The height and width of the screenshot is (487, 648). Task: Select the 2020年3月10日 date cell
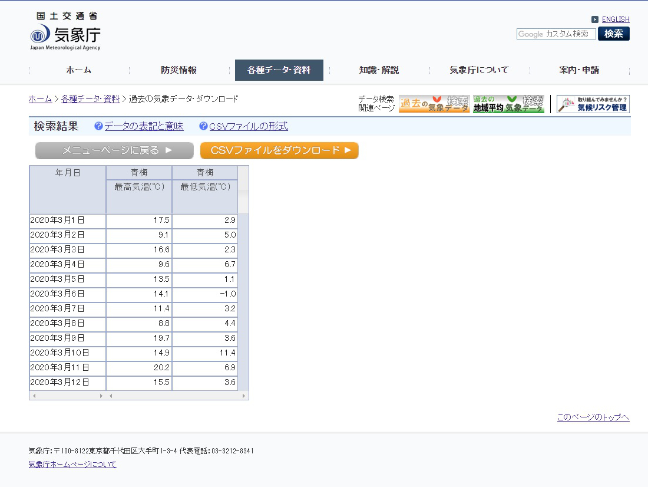68,353
